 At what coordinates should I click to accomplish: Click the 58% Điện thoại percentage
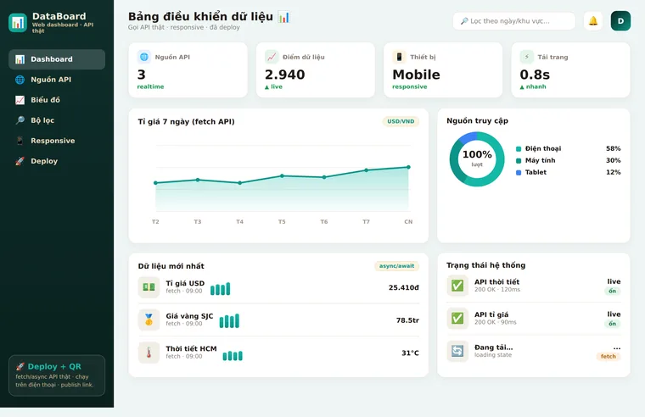point(613,148)
